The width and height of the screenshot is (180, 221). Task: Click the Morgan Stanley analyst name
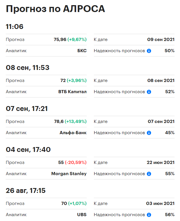pos(69,174)
